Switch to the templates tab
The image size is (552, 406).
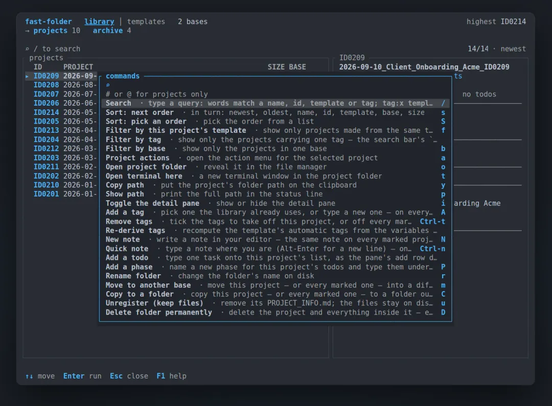[x=146, y=21]
